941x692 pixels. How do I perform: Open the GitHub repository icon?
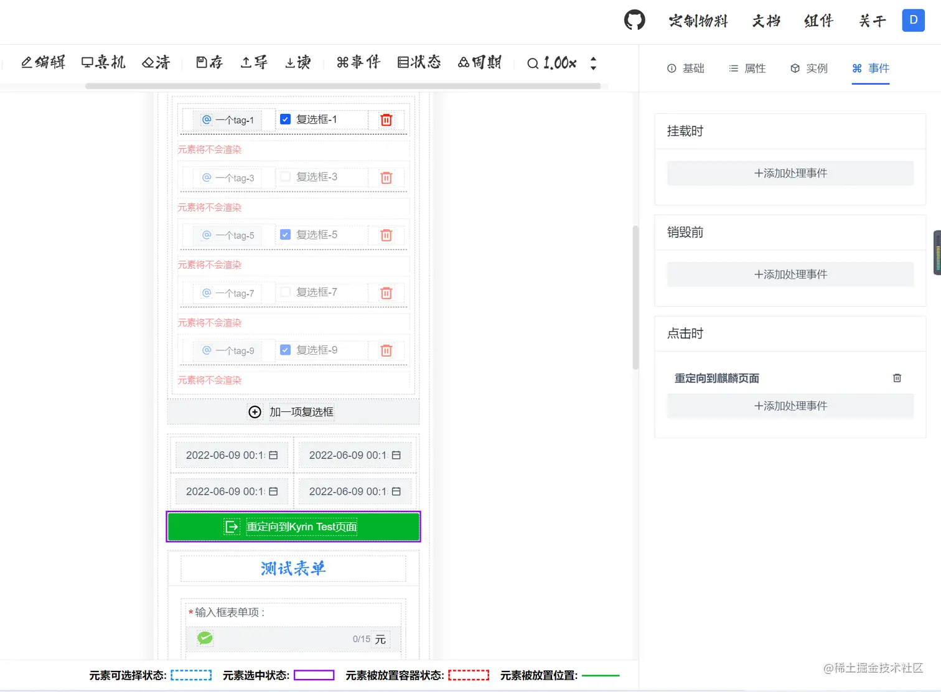(x=634, y=20)
